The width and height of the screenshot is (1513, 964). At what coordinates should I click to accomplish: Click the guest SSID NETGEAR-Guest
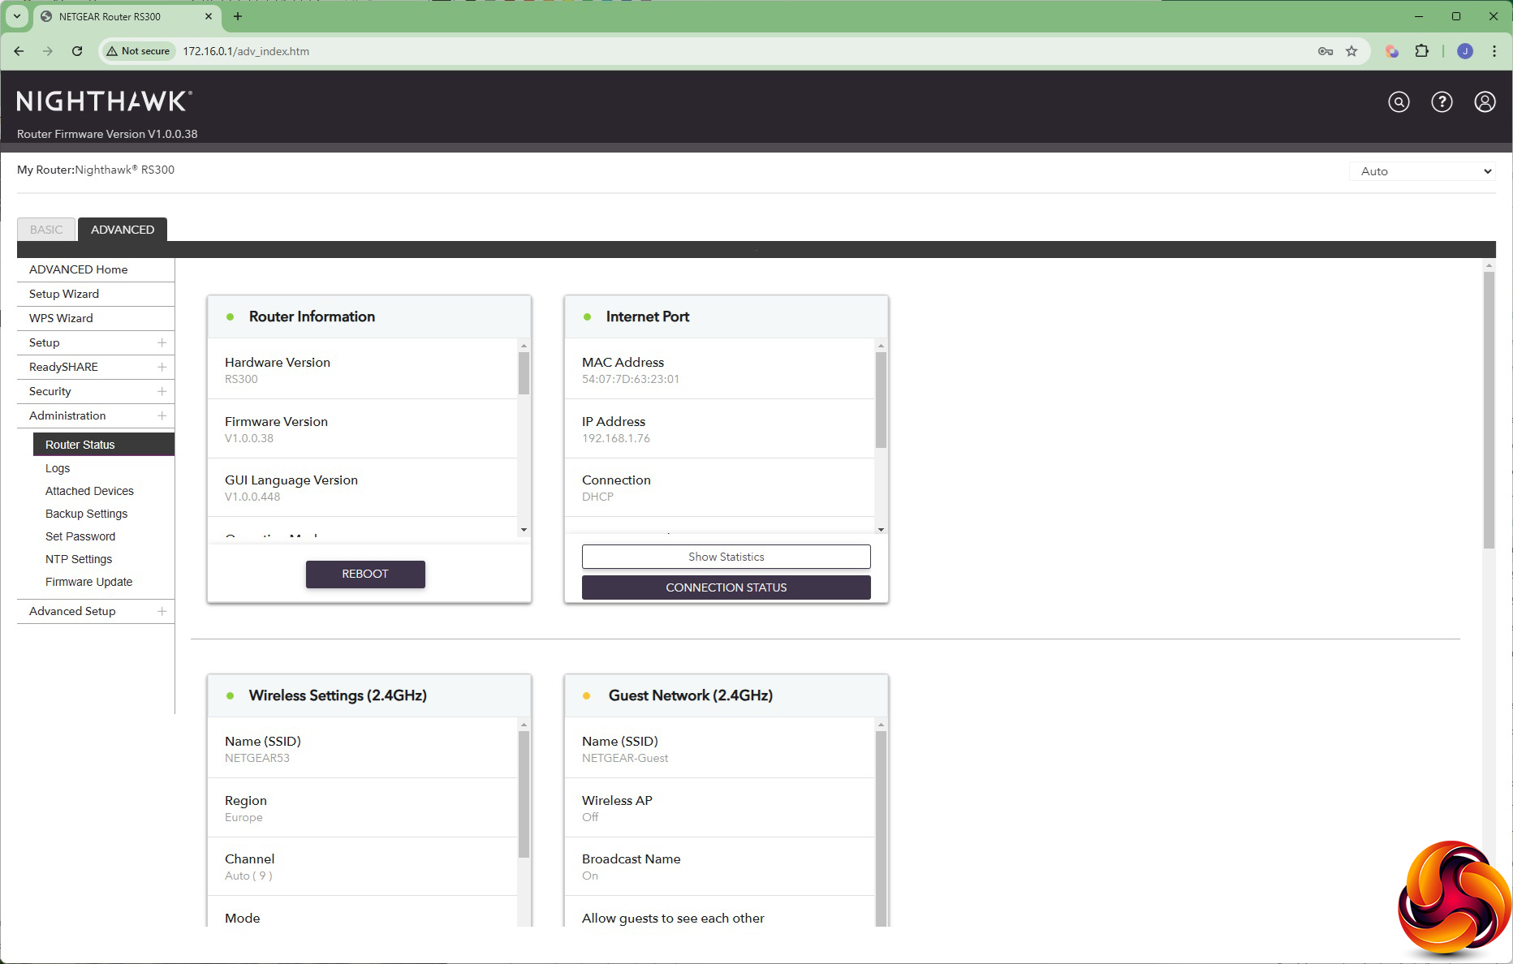625,758
